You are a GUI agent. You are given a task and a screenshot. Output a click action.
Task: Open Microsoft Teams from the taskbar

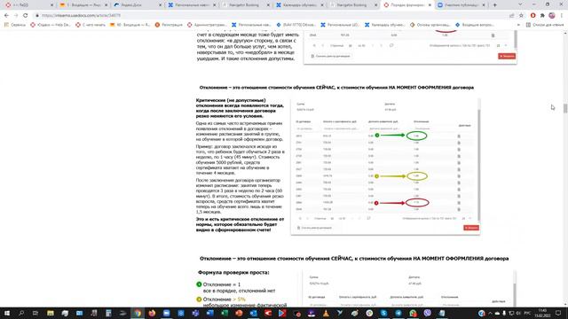[195, 313]
